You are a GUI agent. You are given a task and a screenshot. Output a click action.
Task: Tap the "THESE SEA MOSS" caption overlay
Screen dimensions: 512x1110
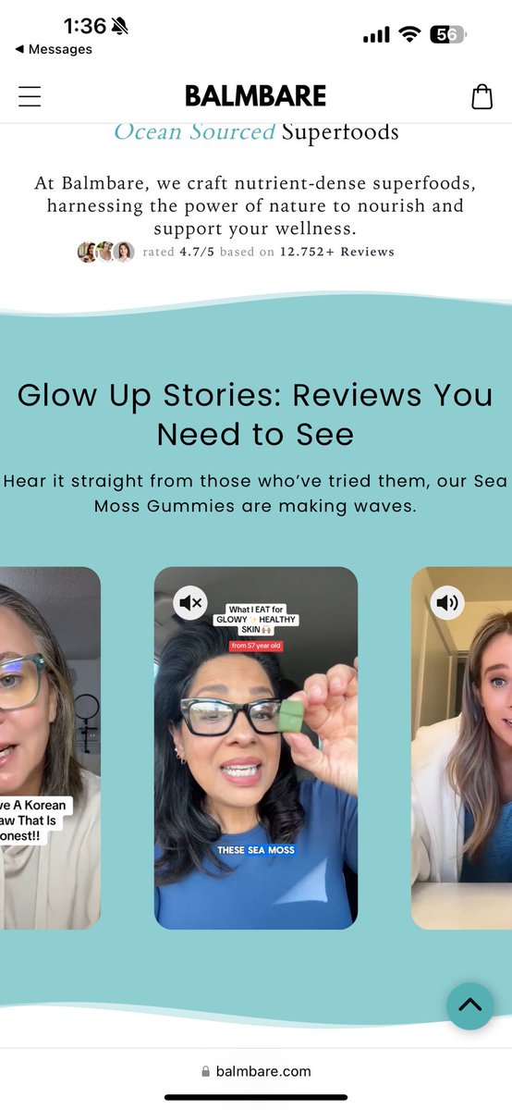pos(256,850)
